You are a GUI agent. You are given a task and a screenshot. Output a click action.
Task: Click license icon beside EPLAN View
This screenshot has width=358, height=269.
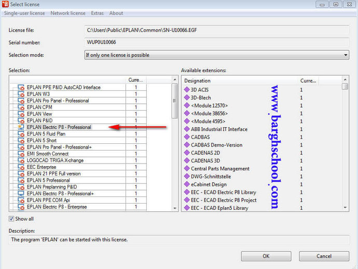[x=21, y=114]
